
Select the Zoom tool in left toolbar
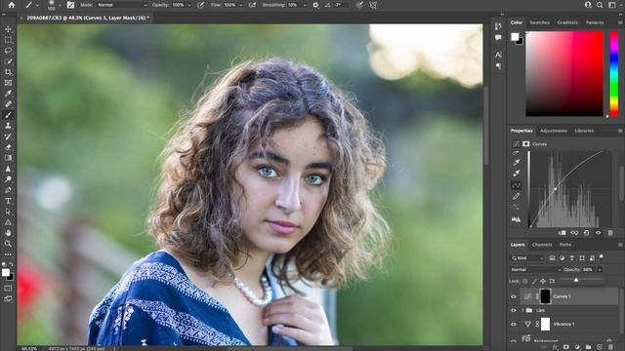[x=8, y=244]
